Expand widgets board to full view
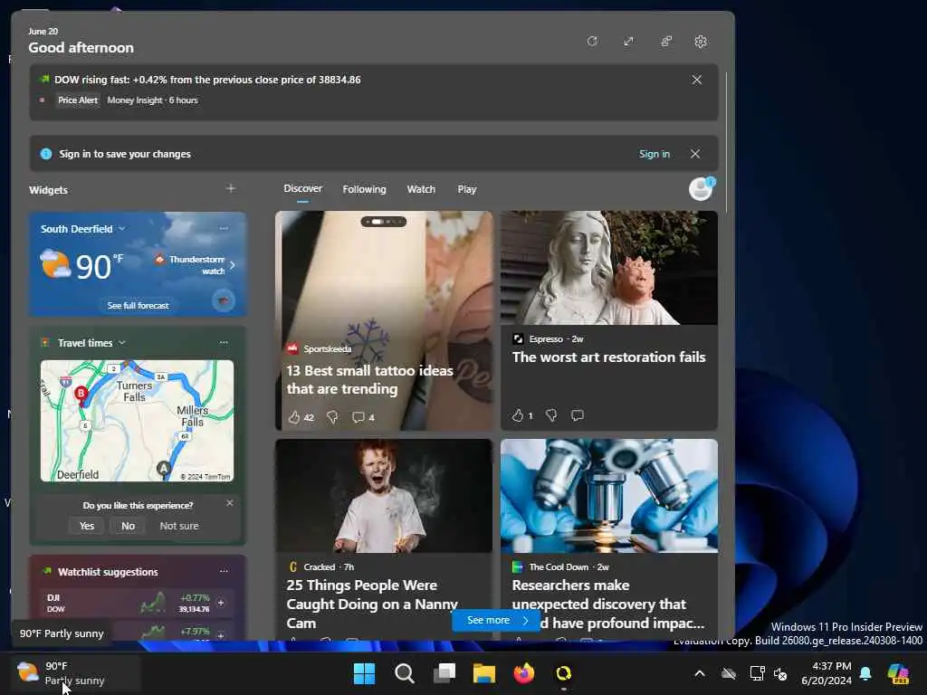 (628, 42)
